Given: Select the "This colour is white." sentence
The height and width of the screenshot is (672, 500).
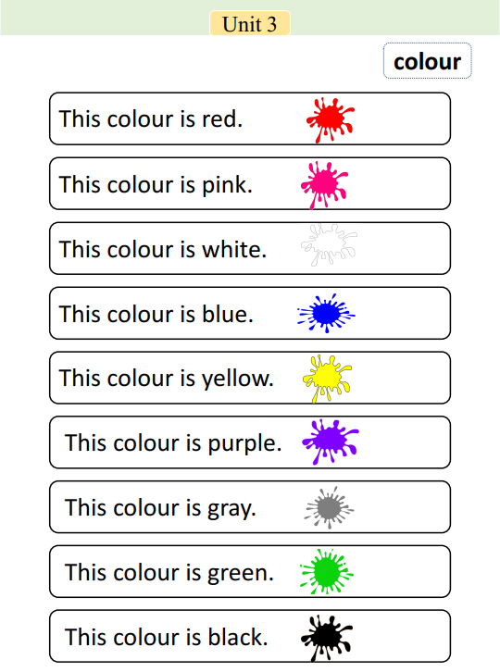Looking at the screenshot, I should 163,249.
